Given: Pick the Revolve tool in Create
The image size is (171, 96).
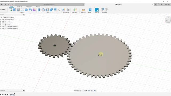Looking at the screenshot, I should click(x=18, y=10).
